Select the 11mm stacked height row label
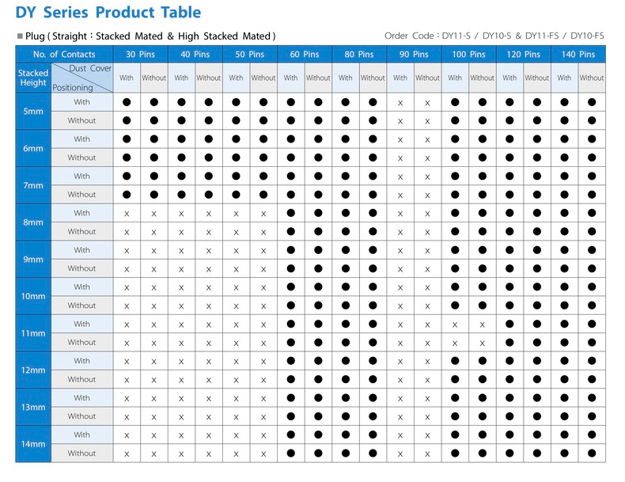625x482 pixels. (x=33, y=333)
